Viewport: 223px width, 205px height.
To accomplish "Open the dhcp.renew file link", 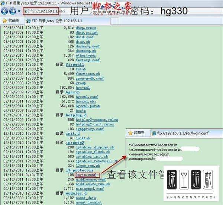I will [86, 28].
